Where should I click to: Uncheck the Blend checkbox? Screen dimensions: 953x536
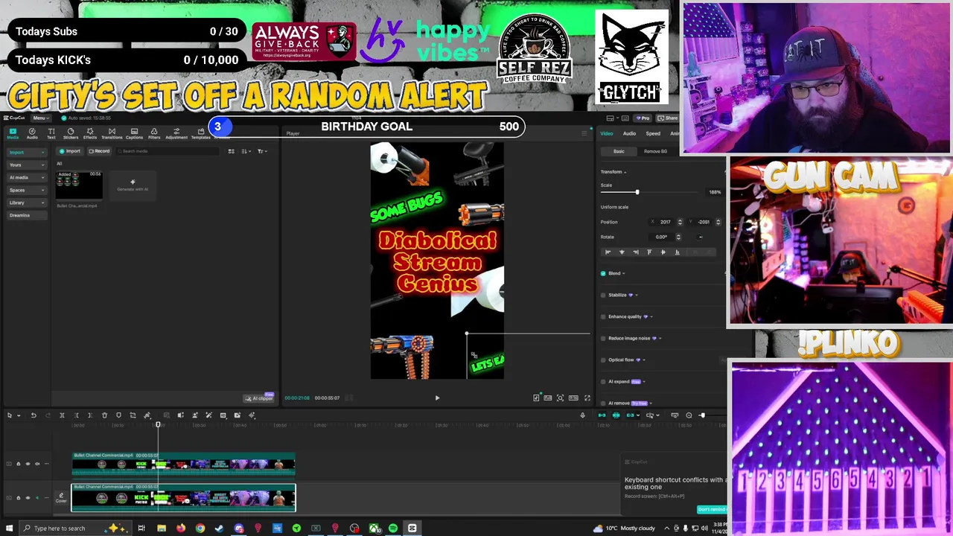pyautogui.click(x=603, y=273)
